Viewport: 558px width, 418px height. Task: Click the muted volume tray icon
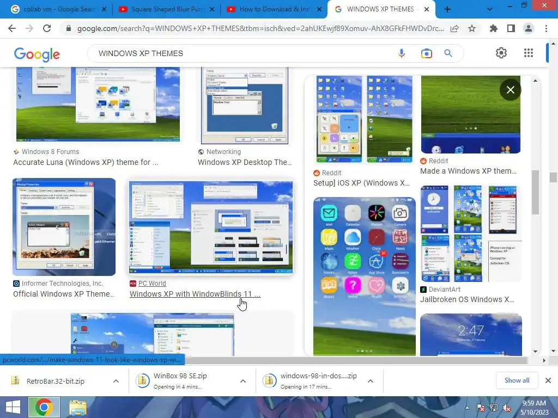(507, 408)
